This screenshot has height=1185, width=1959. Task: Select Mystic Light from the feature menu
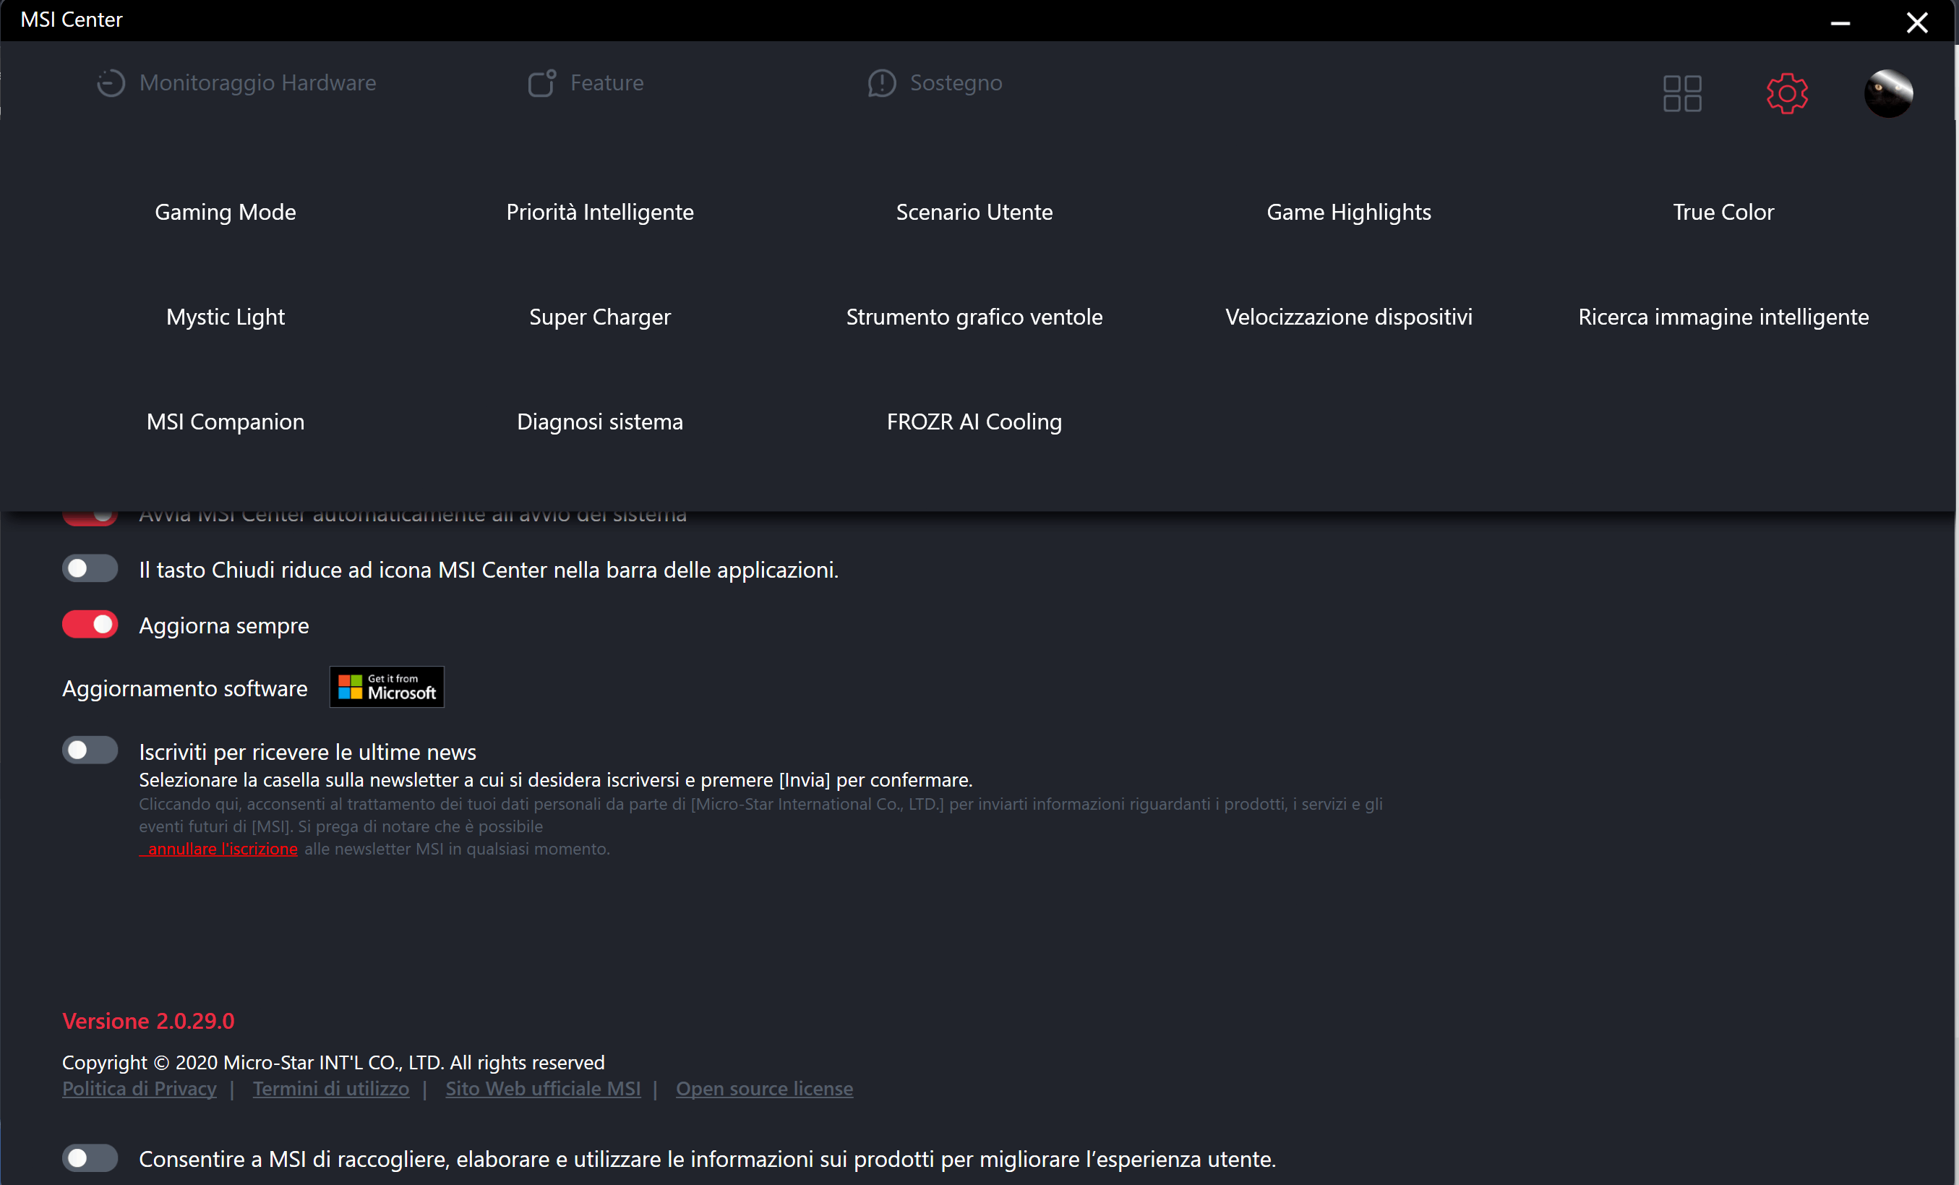[225, 317]
